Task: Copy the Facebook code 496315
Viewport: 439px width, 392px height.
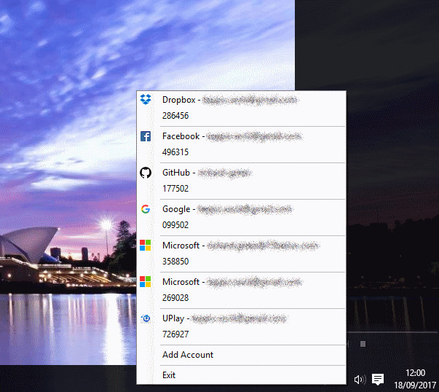Action: click(x=175, y=152)
